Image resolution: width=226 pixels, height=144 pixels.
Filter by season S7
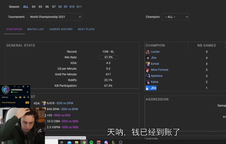54,7
